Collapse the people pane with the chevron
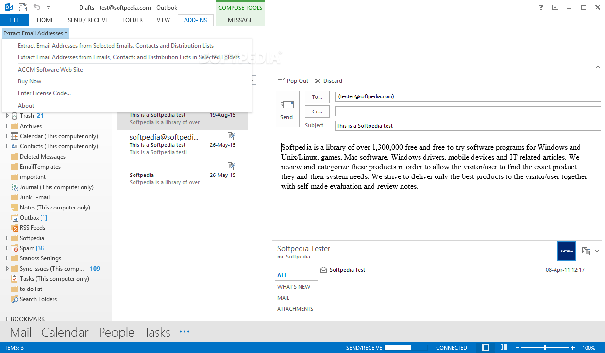This screenshot has width=605, height=353. [597, 251]
